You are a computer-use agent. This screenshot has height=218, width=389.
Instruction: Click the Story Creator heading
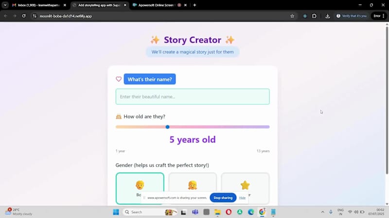(193, 40)
